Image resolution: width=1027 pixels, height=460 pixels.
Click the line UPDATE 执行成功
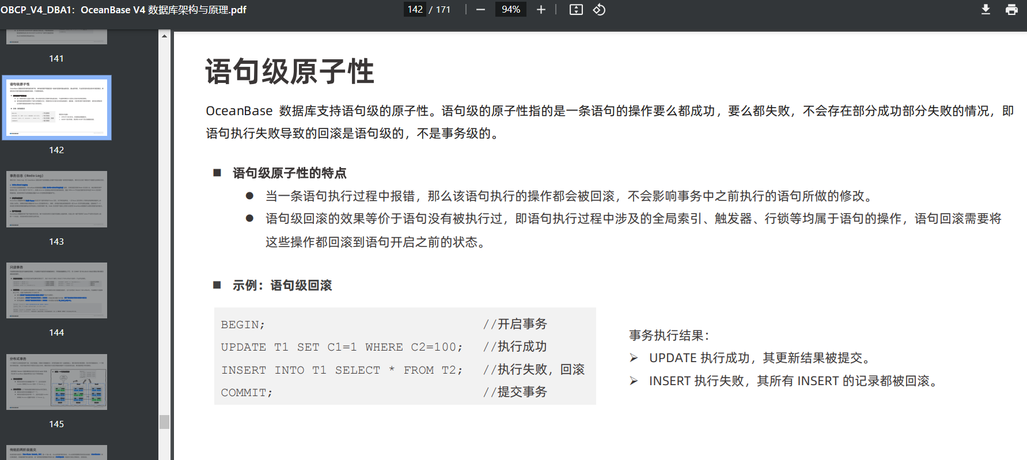pyautogui.click(x=760, y=358)
